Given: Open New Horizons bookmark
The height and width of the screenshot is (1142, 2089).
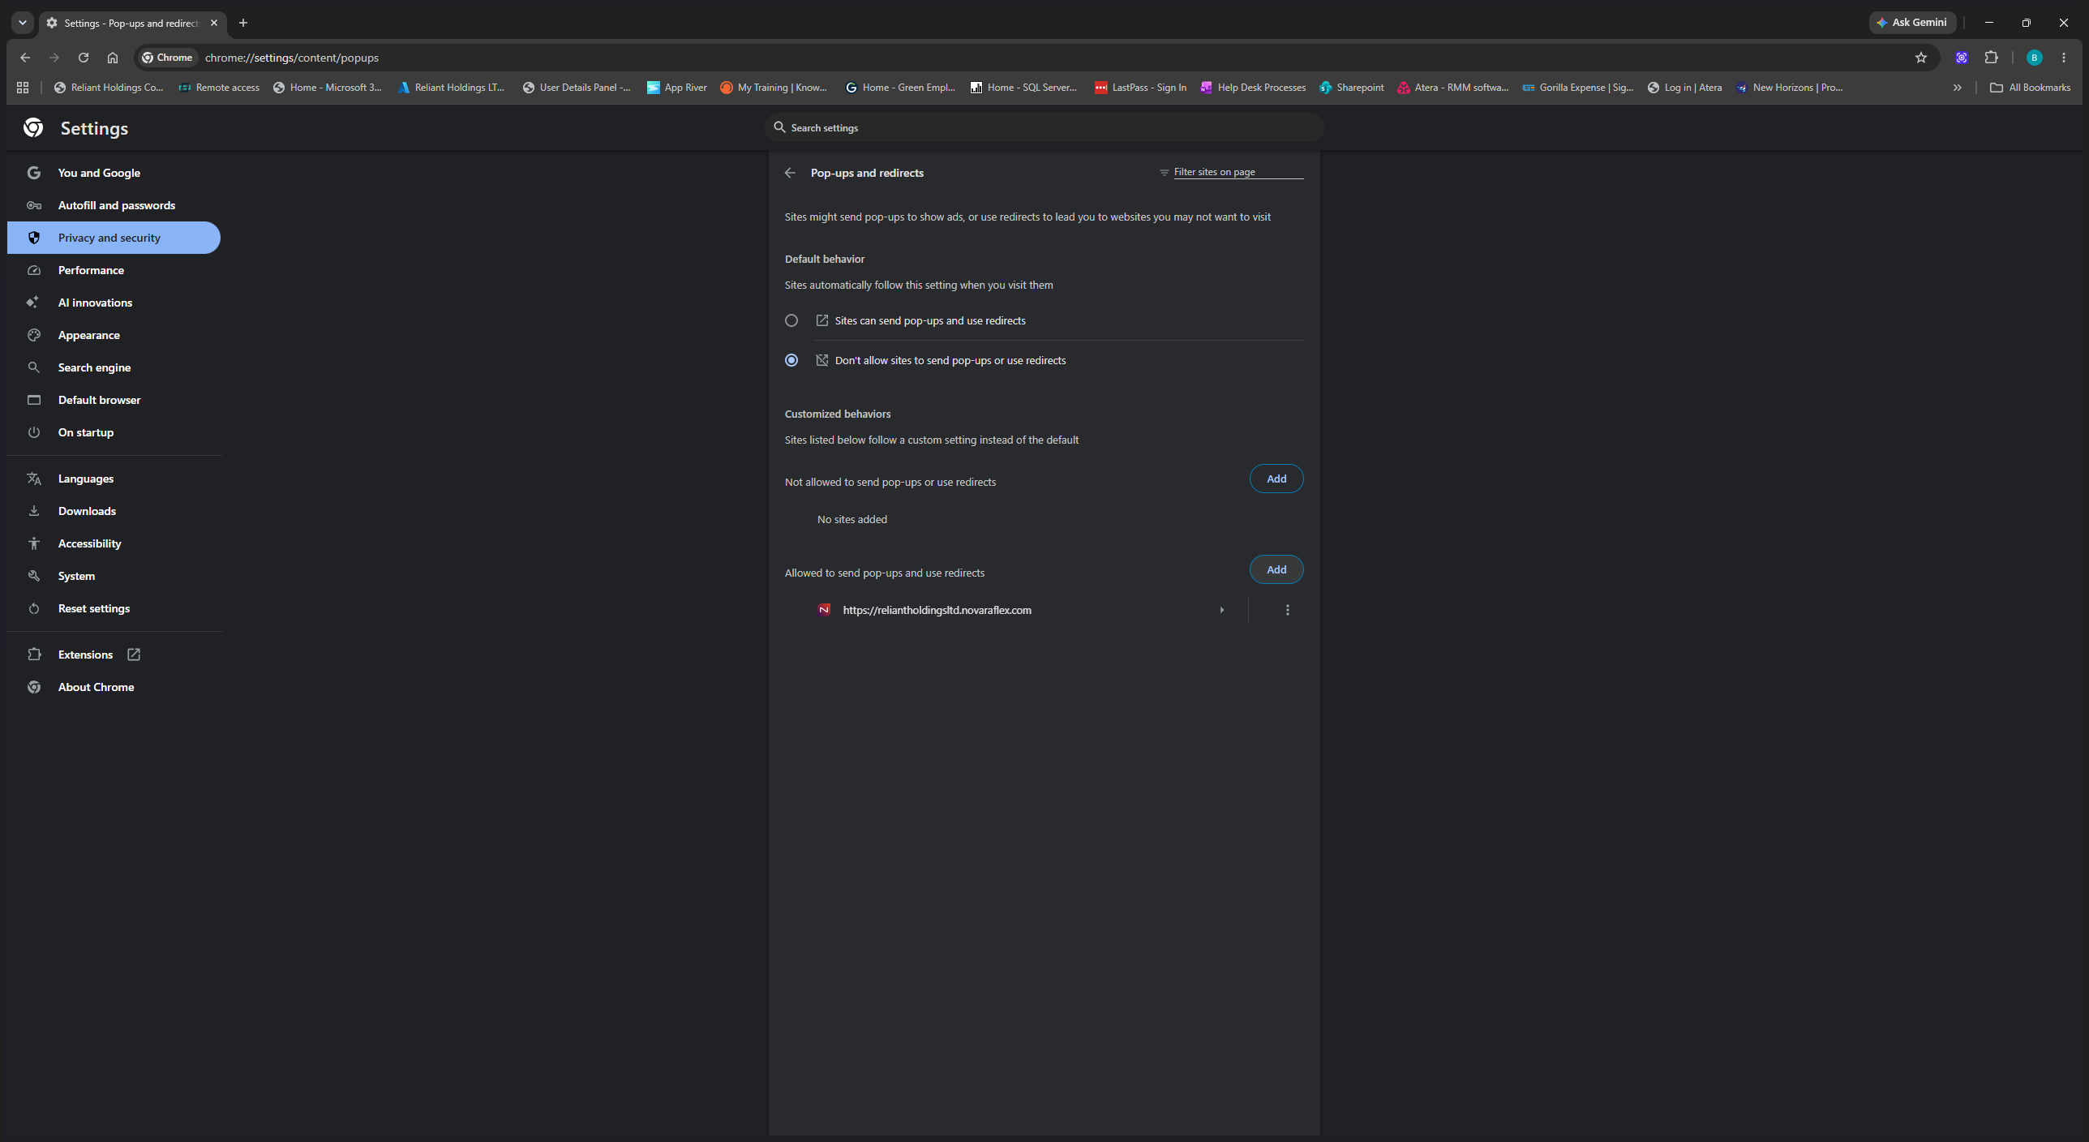Looking at the screenshot, I should (x=1789, y=88).
